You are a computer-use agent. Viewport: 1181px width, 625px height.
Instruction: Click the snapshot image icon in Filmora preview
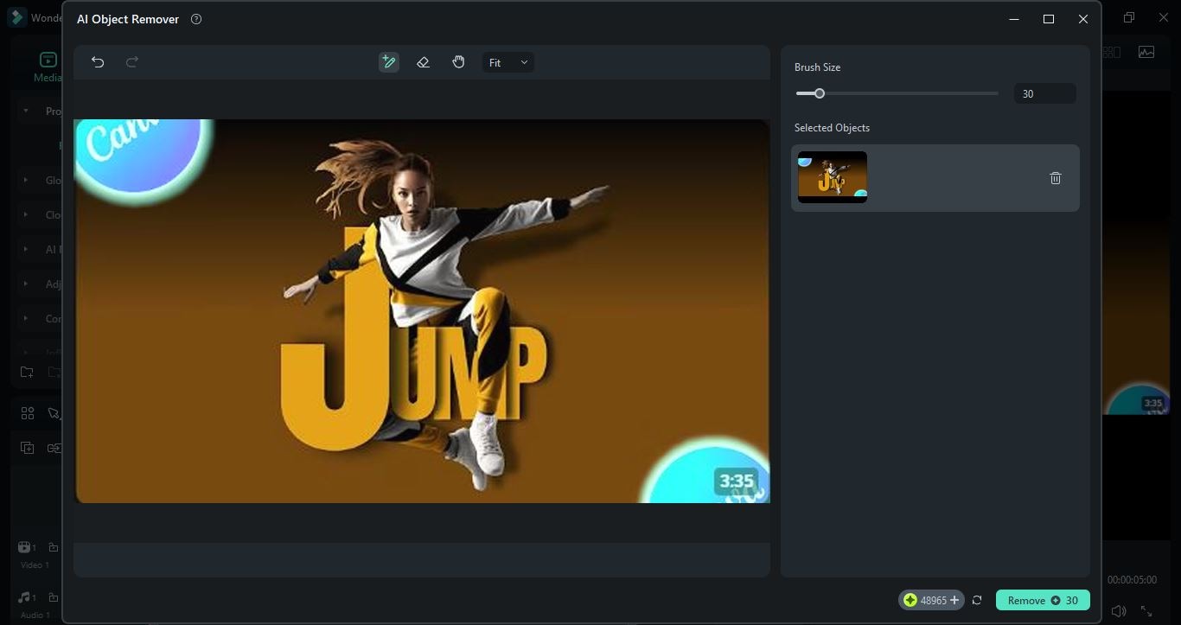1146,52
